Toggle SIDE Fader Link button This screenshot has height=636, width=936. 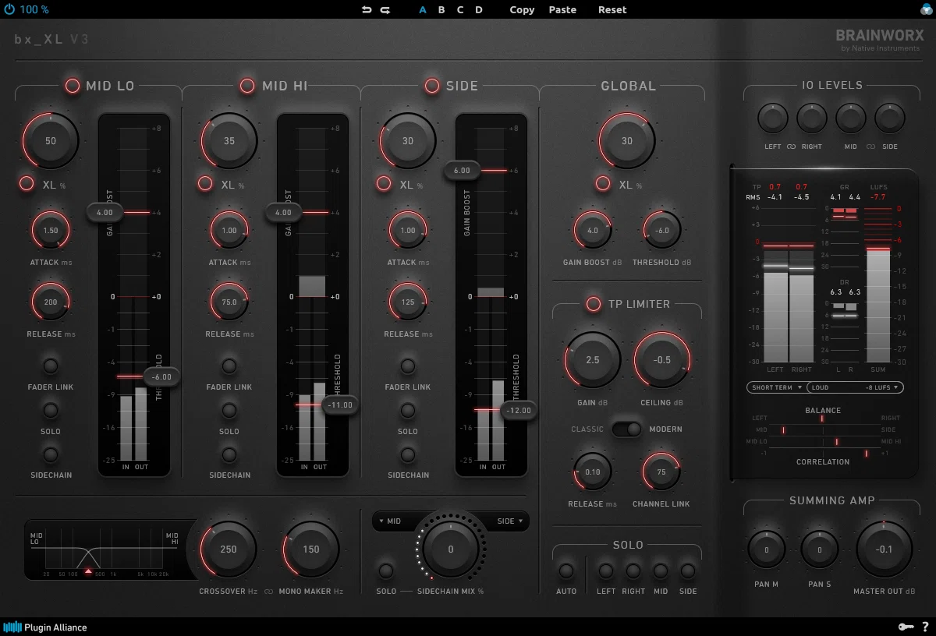[x=408, y=366]
